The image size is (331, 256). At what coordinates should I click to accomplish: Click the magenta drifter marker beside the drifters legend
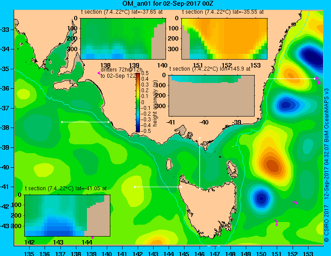99,73
